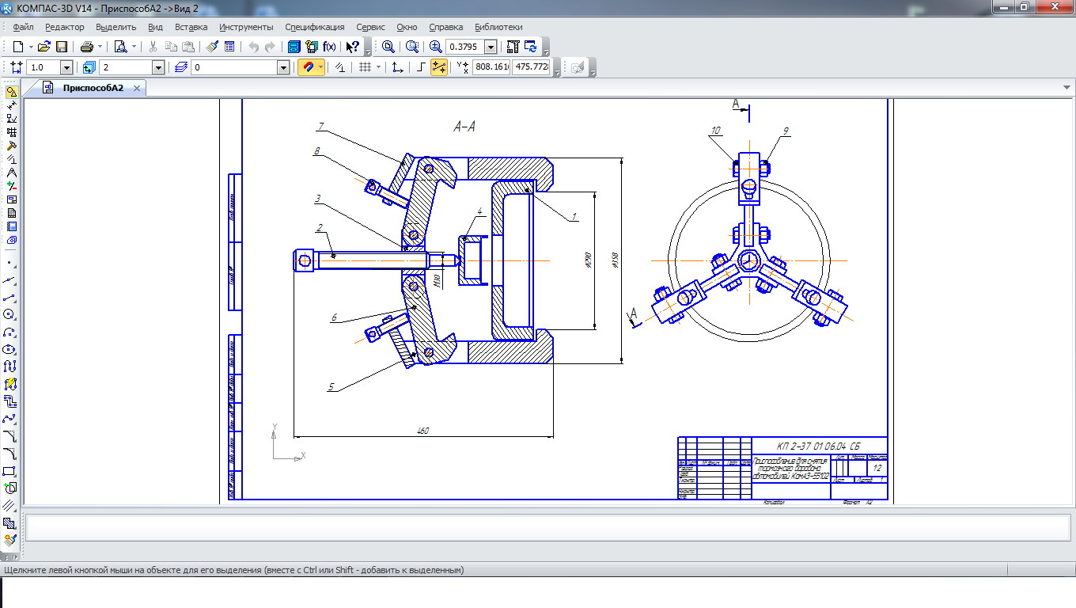Copy properties with the brush icon
The width and height of the screenshot is (1076, 608).
[x=213, y=47]
